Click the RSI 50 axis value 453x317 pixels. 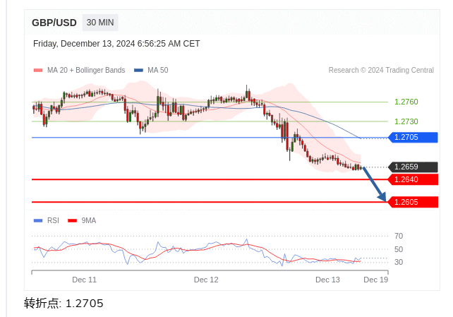click(x=399, y=249)
